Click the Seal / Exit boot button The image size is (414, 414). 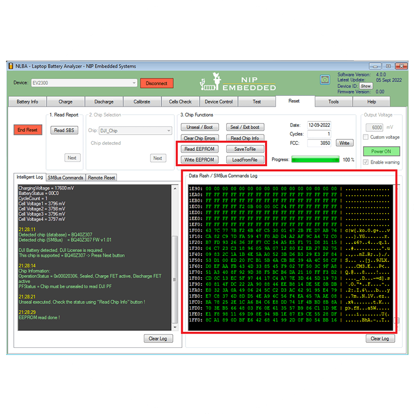point(245,127)
